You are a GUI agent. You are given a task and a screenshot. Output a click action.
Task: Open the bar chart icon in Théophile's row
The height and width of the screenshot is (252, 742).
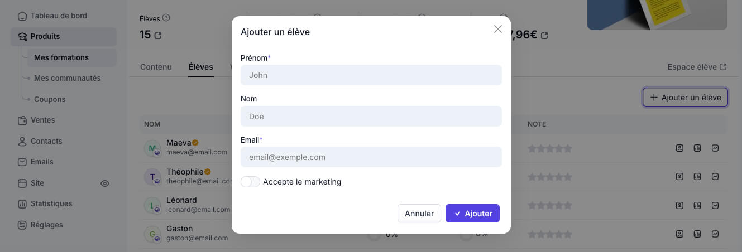(697, 177)
